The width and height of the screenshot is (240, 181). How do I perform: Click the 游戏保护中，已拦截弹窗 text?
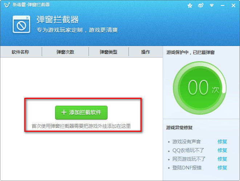[x=190, y=52]
